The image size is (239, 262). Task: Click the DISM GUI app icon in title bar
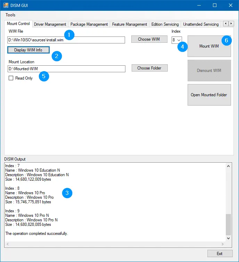[x=6, y=5]
